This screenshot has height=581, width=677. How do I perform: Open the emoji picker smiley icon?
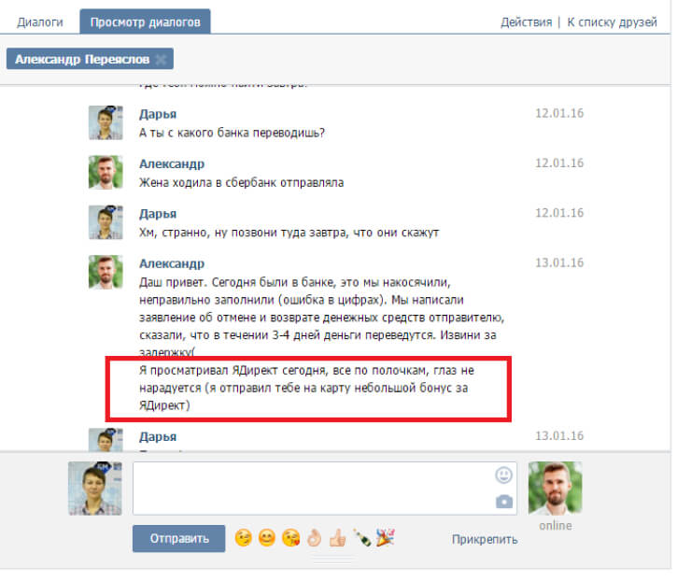tap(504, 475)
